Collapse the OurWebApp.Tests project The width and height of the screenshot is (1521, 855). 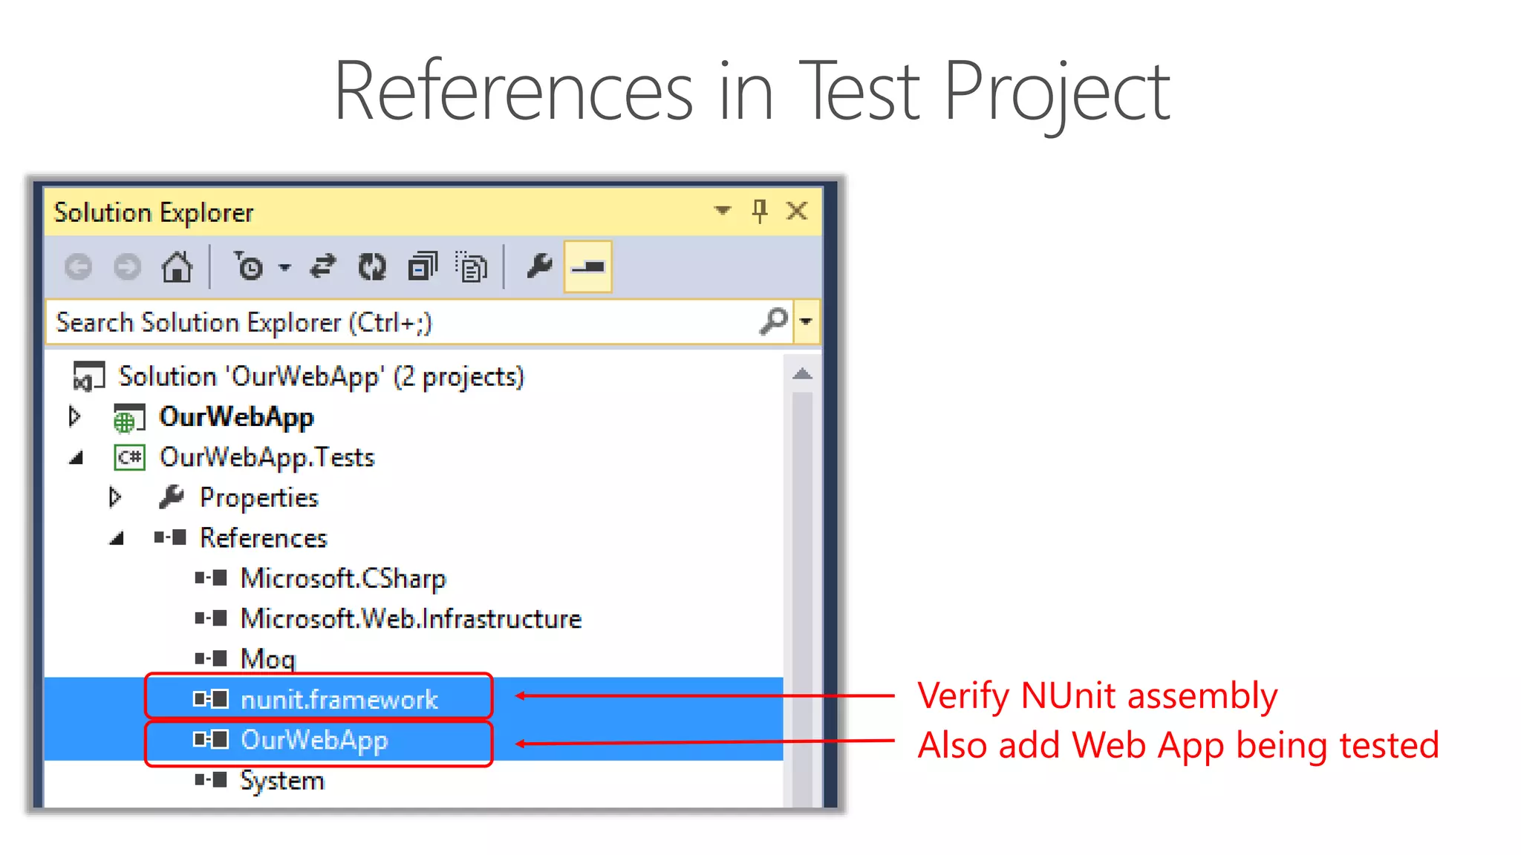click(x=76, y=459)
